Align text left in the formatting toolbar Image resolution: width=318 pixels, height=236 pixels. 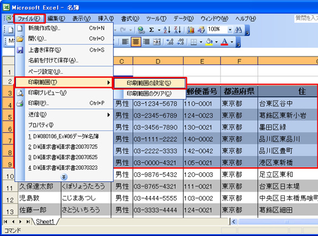[125, 42]
